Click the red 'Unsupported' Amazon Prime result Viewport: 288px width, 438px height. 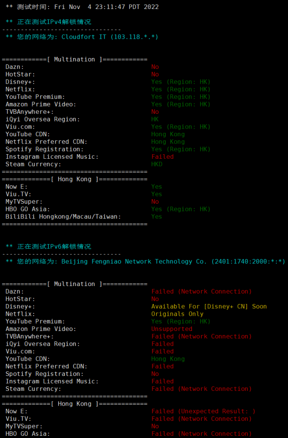[171, 329]
